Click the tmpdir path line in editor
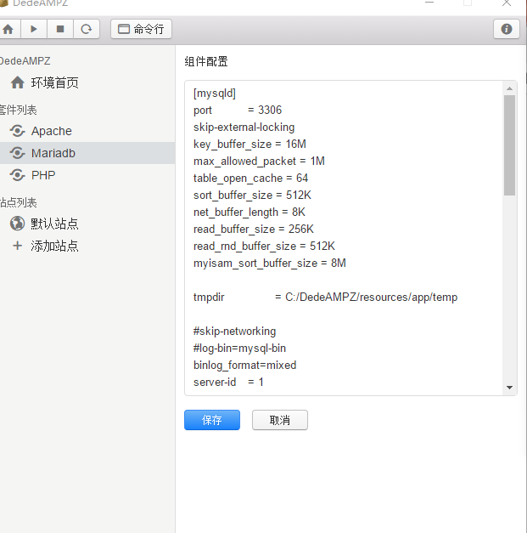The width and height of the screenshot is (527, 533). (x=325, y=298)
